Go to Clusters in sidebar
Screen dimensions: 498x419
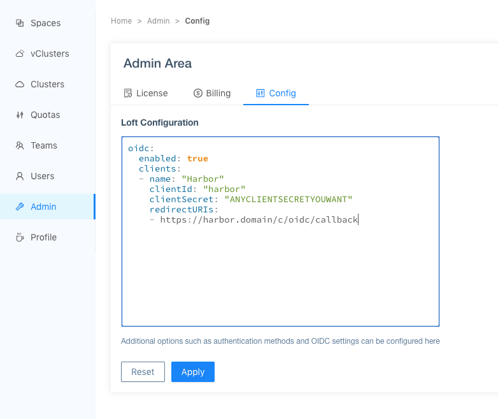pyautogui.click(x=48, y=84)
